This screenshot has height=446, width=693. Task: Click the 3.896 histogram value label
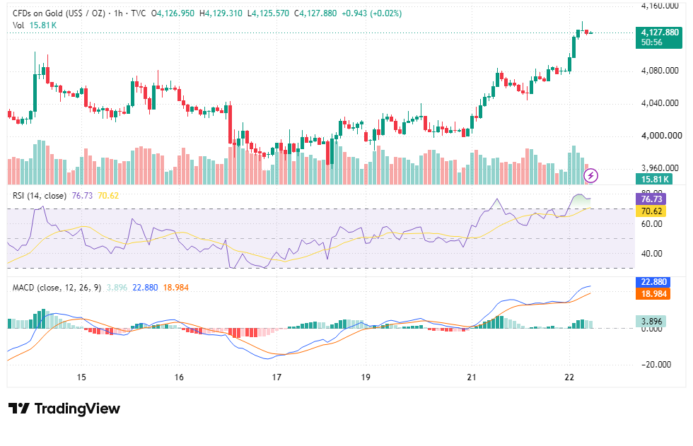coord(651,321)
